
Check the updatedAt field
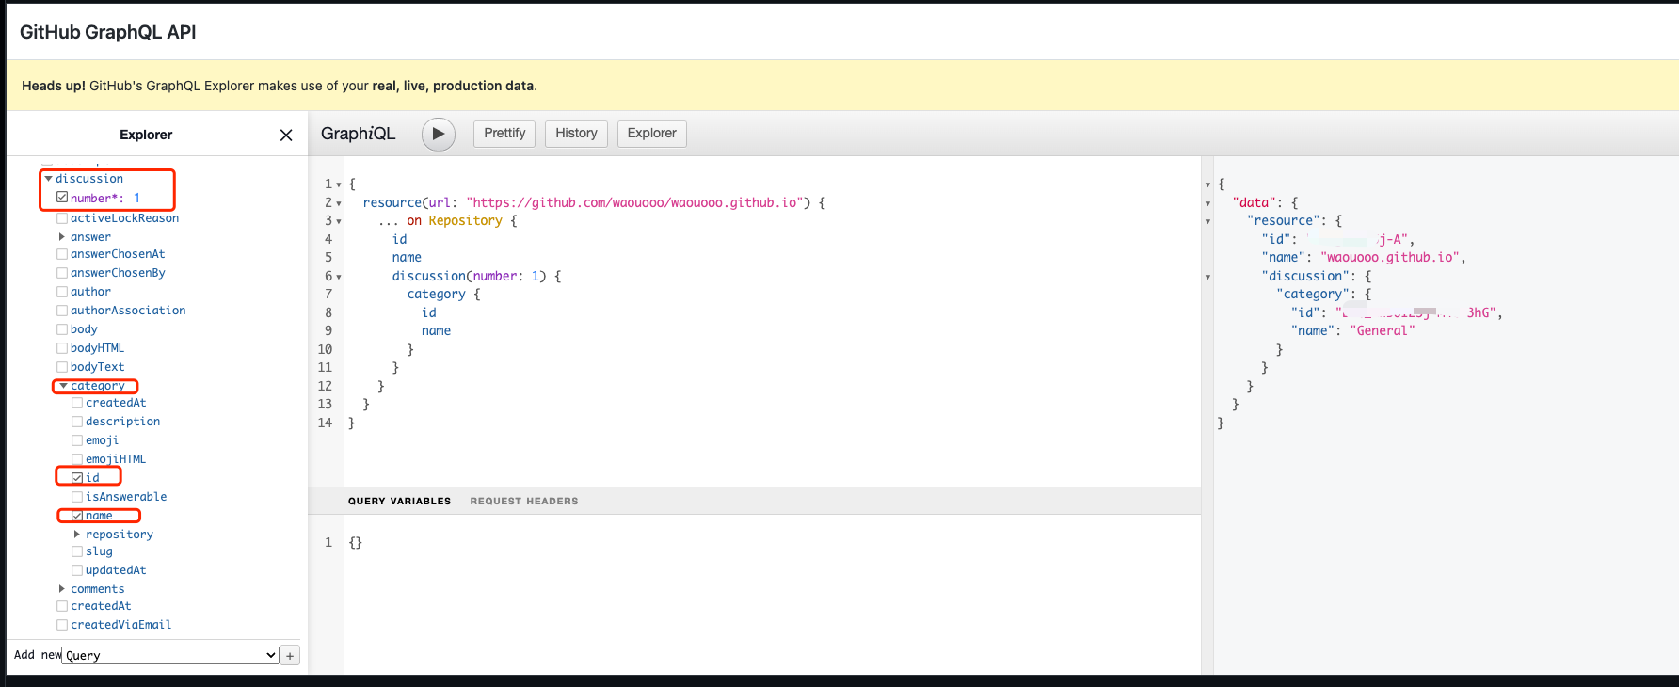coord(77,570)
